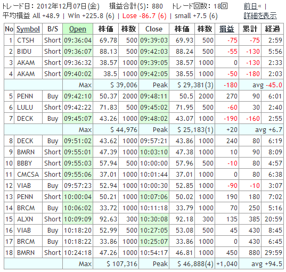Click the 270 profit cell for PENN
The image size is (286, 272).
[232, 96]
